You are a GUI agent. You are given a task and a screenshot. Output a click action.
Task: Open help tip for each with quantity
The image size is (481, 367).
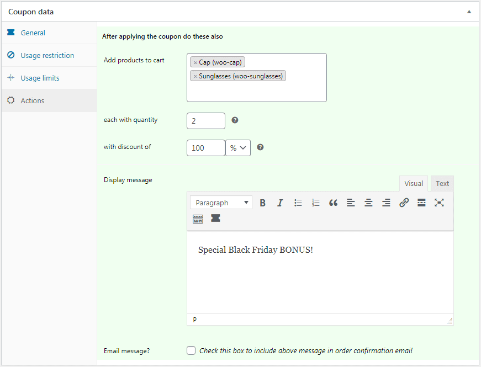coord(235,120)
